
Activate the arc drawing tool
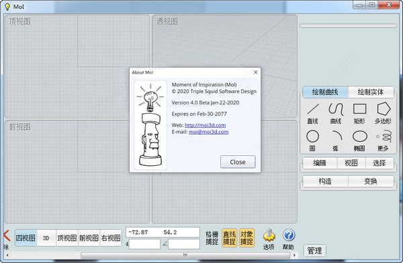tap(337, 141)
